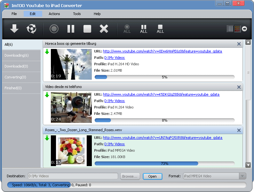Click the scroll up arrow of task list
Image resolution: width=254 pixels, height=192 pixels.
248,43
